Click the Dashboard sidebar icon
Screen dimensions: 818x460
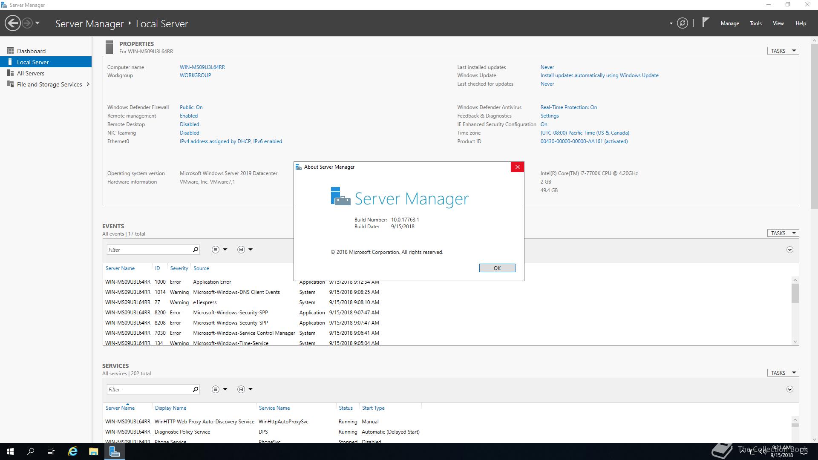(10, 51)
